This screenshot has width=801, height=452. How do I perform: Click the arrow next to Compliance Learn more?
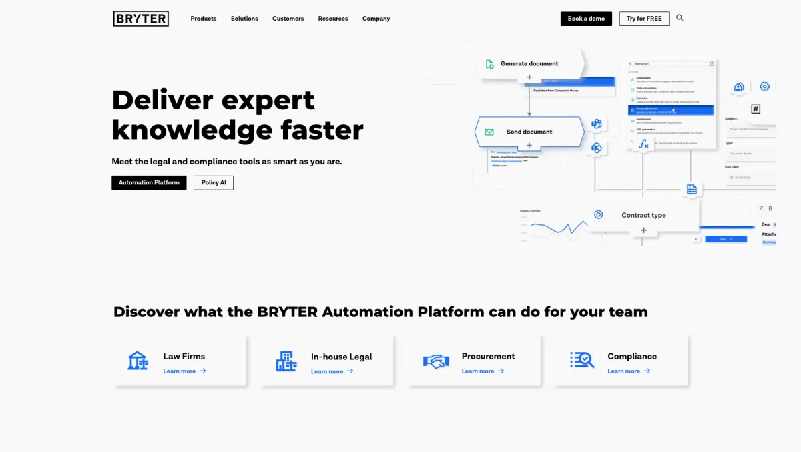point(647,371)
